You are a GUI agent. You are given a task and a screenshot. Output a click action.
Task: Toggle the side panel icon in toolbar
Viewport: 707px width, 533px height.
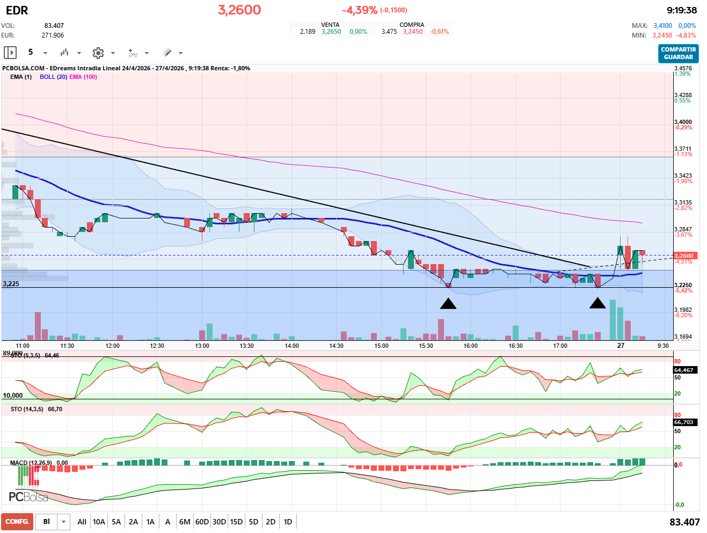10,53
